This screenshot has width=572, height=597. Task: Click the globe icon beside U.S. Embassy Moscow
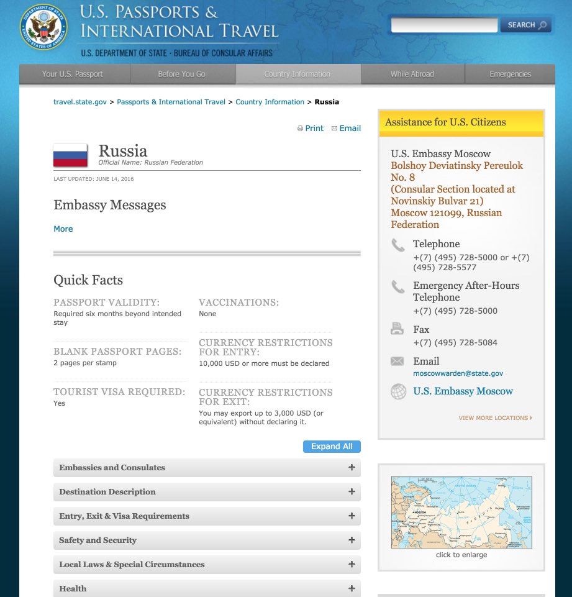tap(399, 392)
